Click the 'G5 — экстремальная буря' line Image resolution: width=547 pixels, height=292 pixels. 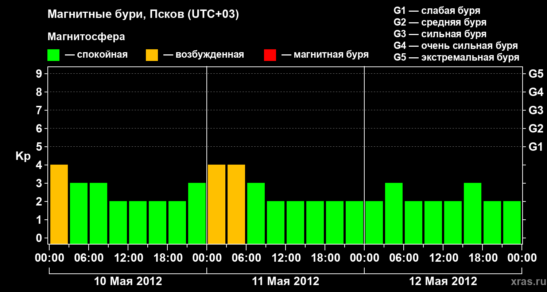(457, 57)
